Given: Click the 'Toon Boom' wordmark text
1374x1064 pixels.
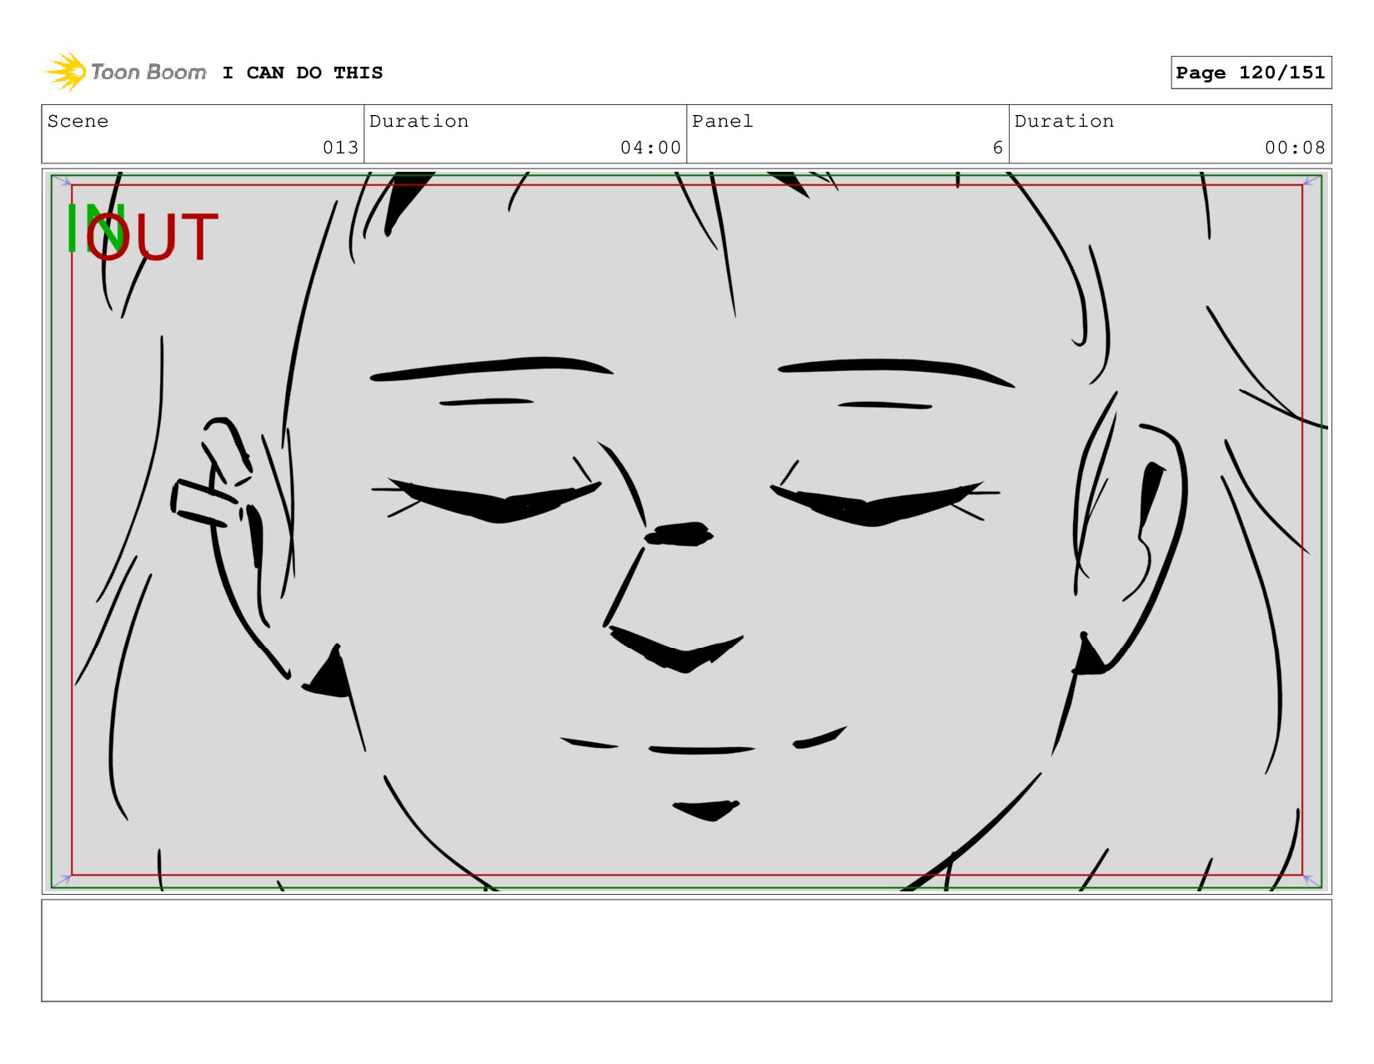Looking at the screenshot, I should tap(148, 72).
